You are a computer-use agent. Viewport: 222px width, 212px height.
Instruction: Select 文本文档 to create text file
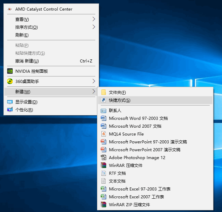coord(117,181)
